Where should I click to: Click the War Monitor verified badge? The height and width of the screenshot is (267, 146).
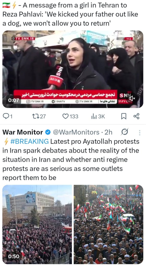tap(48, 132)
